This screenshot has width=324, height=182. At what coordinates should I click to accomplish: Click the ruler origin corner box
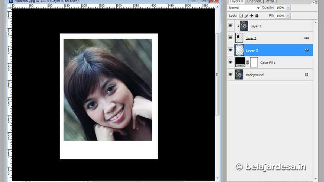9,6
